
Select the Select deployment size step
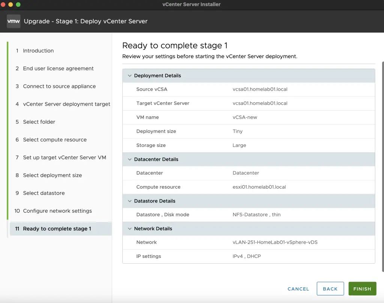coord(52,175)
